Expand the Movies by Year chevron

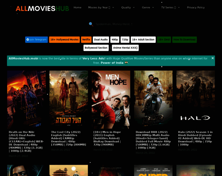pyautogui.click(x=113, y=7)
